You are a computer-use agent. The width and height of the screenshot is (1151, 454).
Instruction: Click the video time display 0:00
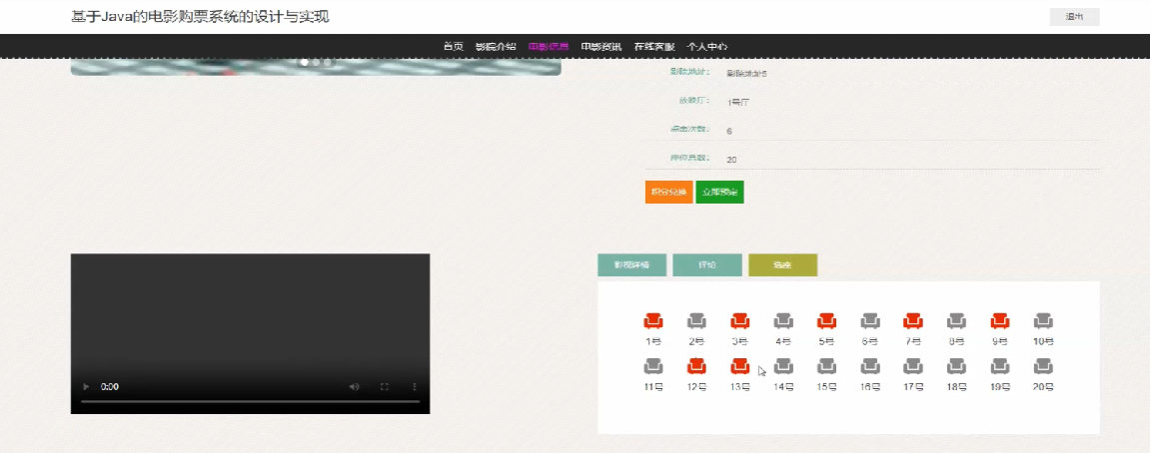coord(109,386)
